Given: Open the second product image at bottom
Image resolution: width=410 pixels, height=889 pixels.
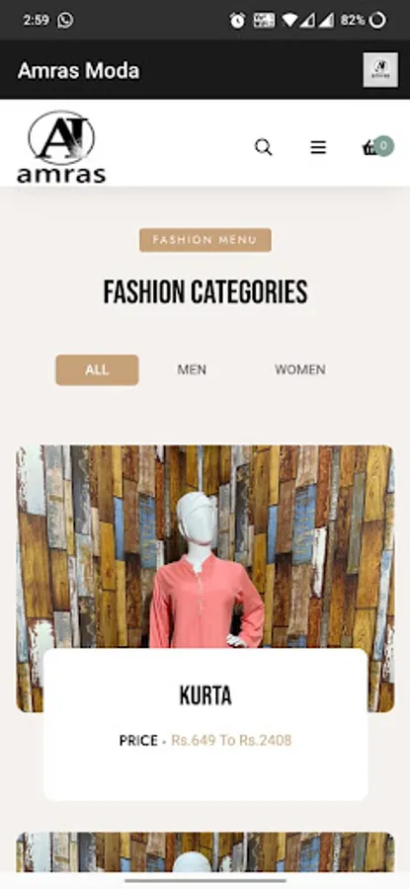Looking at the screenshot, I should click(205, 852).
